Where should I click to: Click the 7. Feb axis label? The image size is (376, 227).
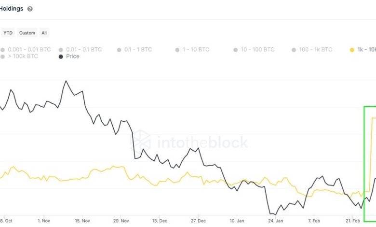(x=313, y=220)
